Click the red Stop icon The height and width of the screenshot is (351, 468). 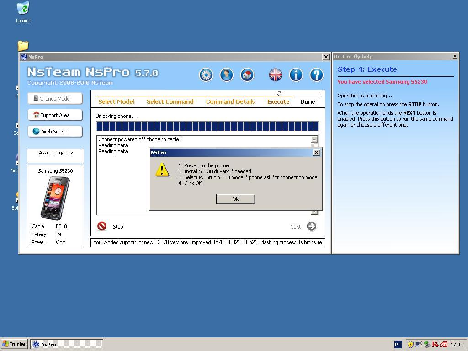[102, 226]
